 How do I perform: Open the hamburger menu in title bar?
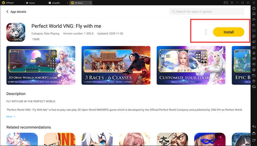232,3
